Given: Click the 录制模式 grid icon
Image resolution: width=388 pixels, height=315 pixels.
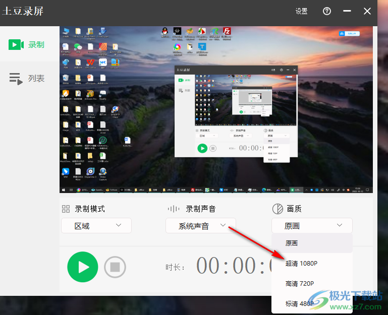Looking at the screenshot, I should 66,209.
